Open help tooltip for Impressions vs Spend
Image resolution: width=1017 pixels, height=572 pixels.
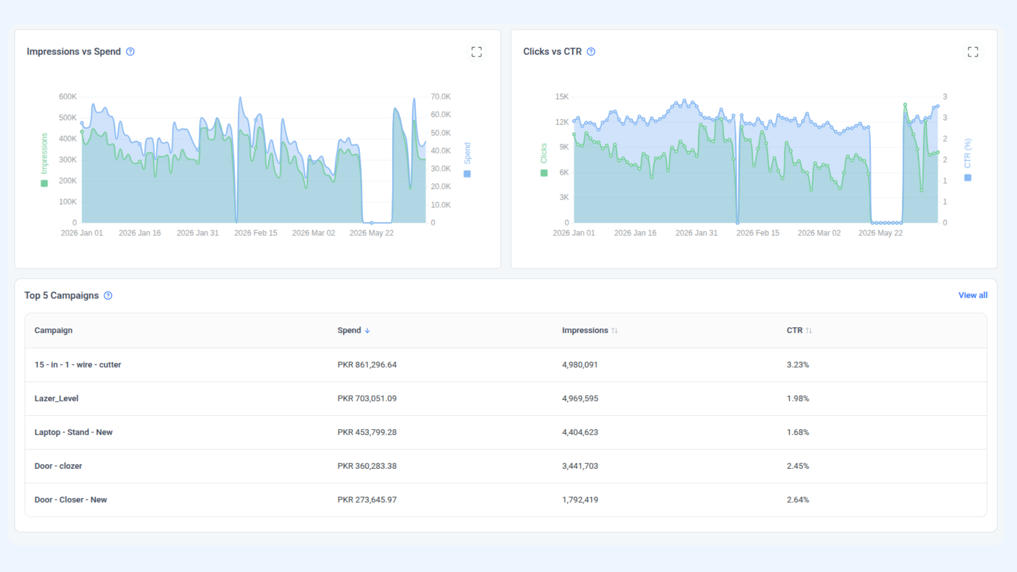pos(130,51)
